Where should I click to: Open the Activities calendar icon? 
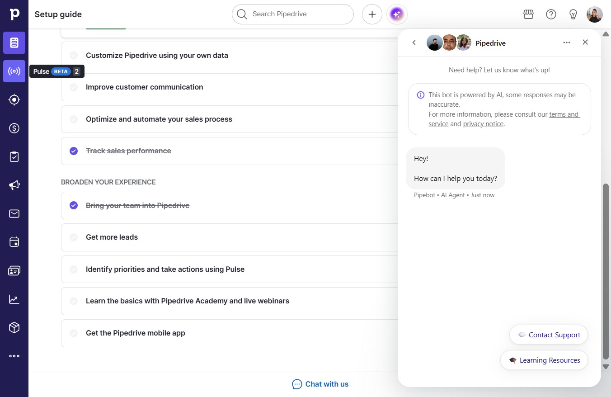[x=14, y=242]
